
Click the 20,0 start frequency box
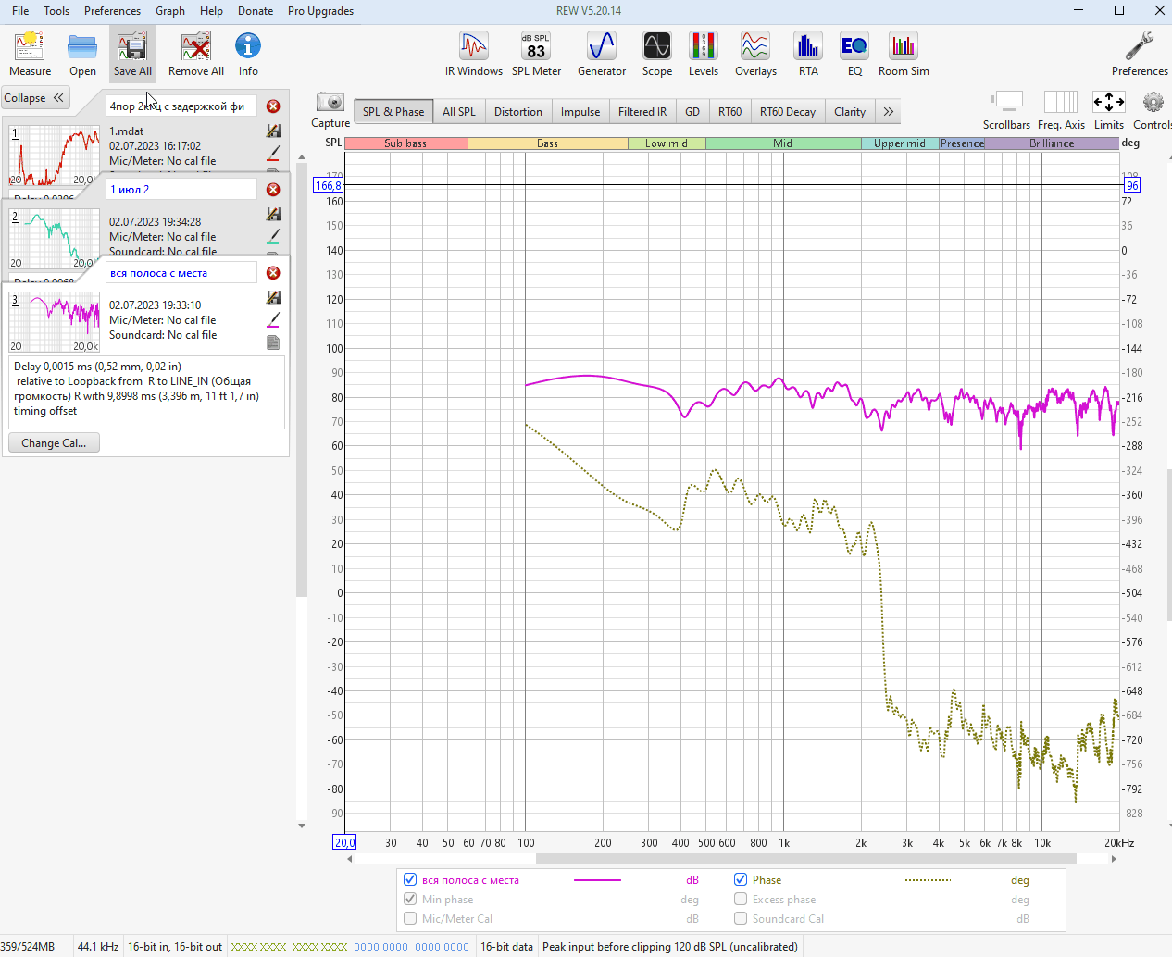[x=344, y=842]
